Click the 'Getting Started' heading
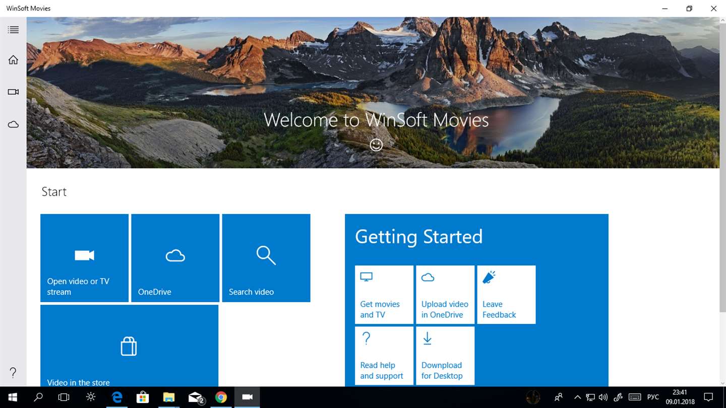Screen dimensions: 726x408 [419, 237]
